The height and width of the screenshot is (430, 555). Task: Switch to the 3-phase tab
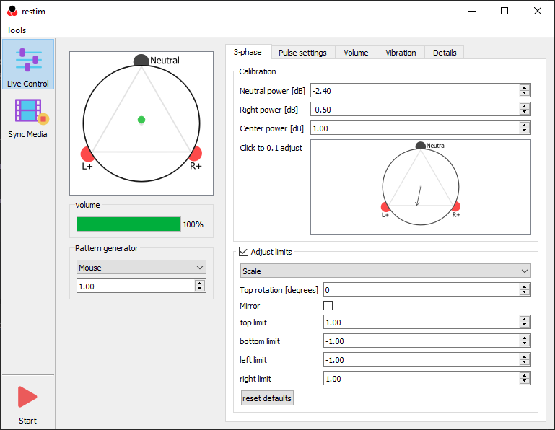coord(248,52)
